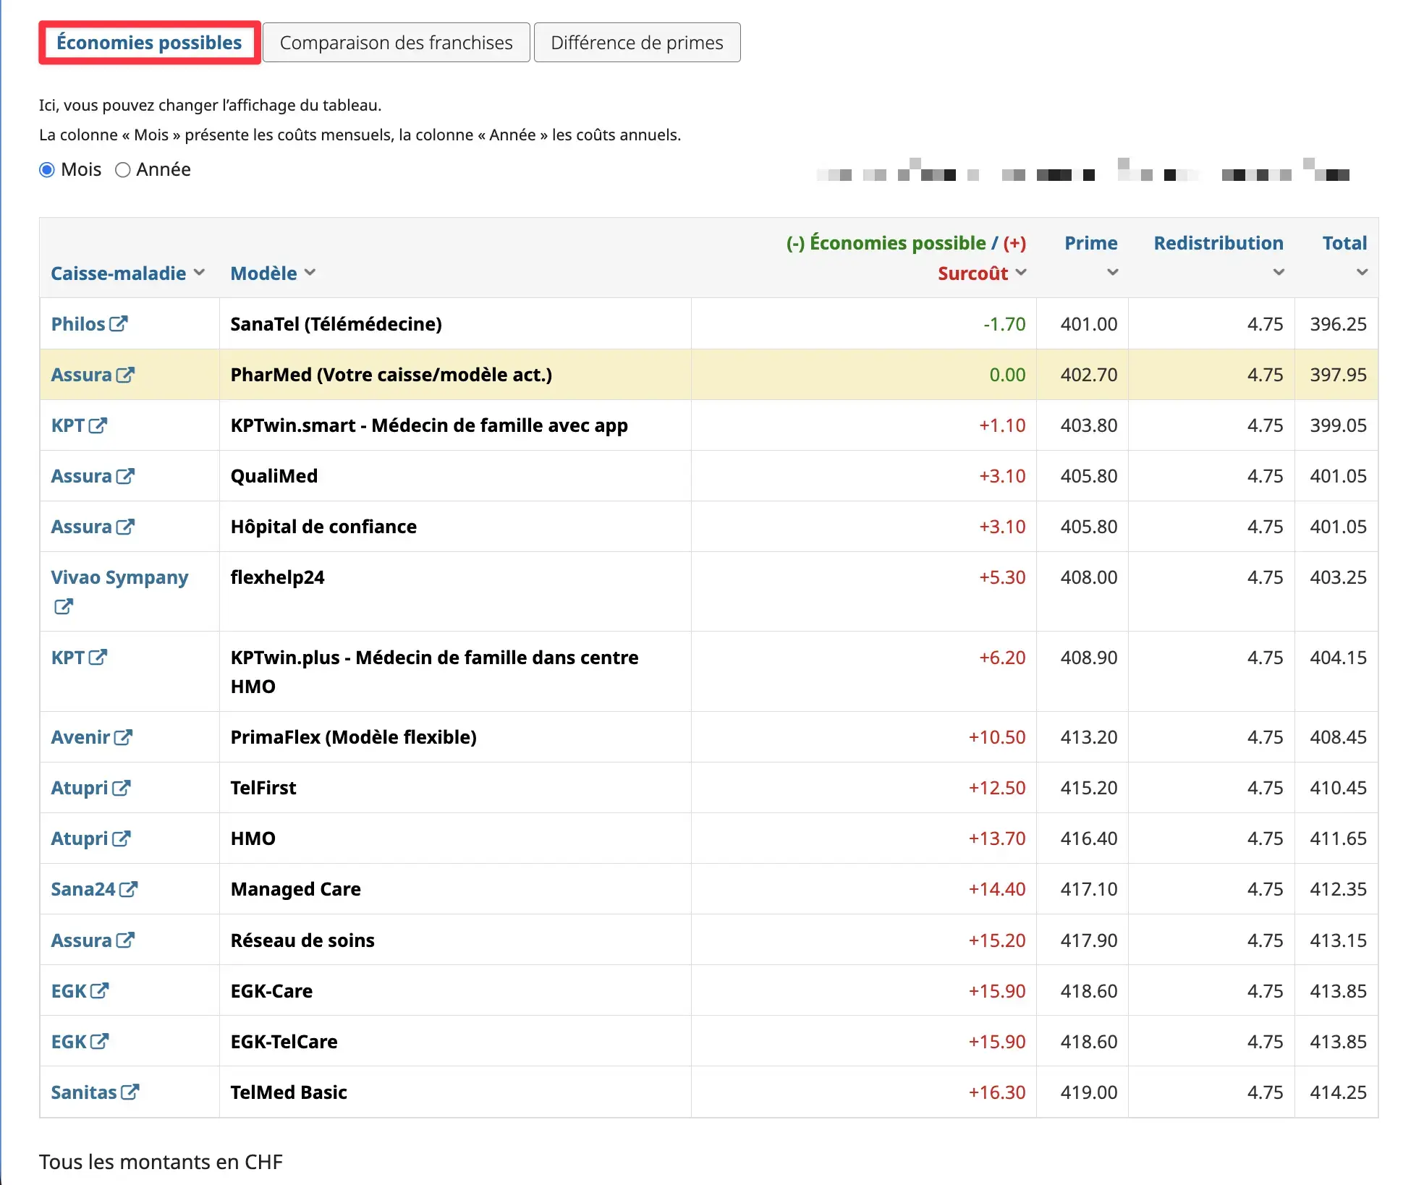Screen dimensions: 1424x1185
Task: Click external link icon next to Avenir
Action: 123,736
